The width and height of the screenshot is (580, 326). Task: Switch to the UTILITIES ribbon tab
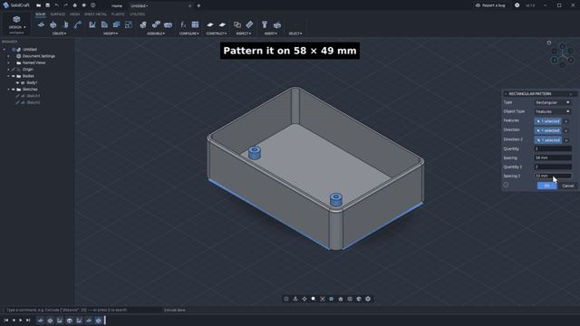coord(137,14)
